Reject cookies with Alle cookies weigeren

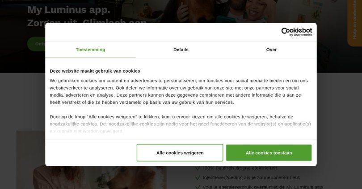coord(180,153)
